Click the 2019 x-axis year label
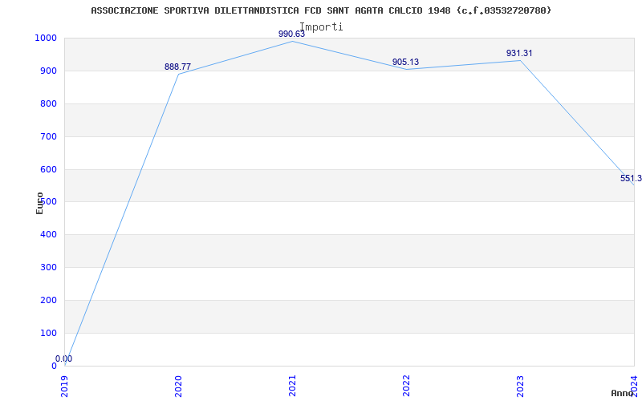 (x=64, y=387)
